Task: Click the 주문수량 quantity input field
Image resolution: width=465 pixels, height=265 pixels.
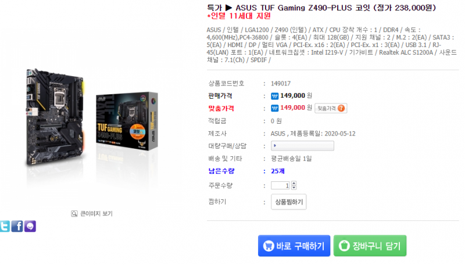Action: (x=280, y=185)
